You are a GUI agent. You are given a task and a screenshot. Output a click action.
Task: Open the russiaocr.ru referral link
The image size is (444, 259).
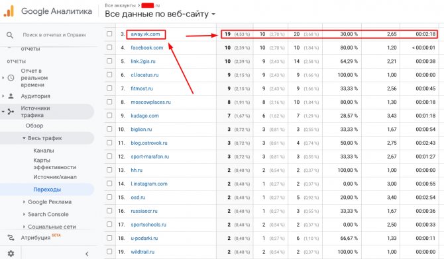144,211
